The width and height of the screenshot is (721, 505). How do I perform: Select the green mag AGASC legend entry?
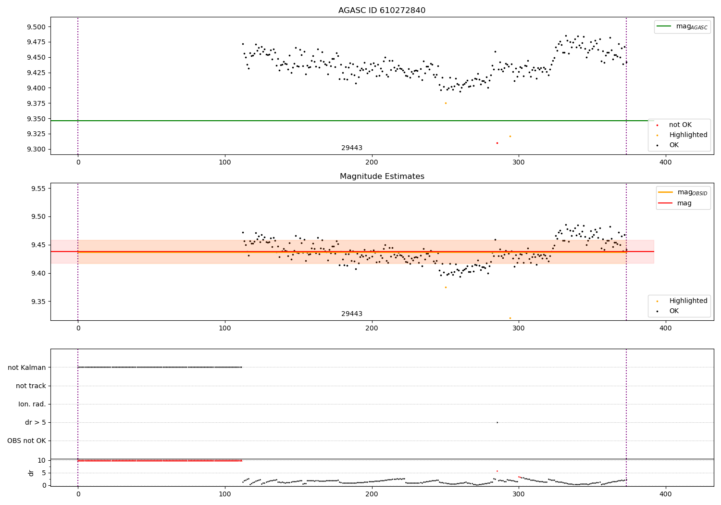[x=682, y=26]
